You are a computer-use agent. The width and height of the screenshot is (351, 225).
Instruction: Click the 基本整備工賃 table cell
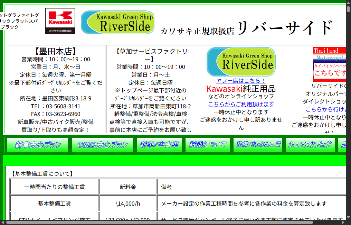54,204
